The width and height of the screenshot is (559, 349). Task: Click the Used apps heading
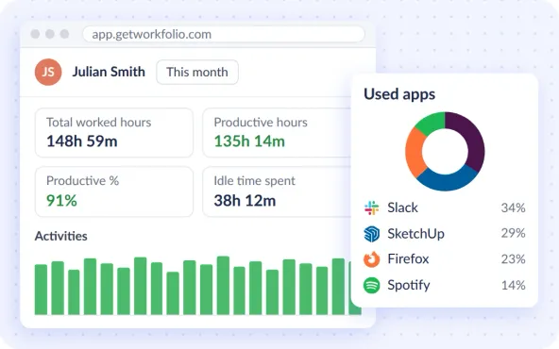(x=399, y=94)
